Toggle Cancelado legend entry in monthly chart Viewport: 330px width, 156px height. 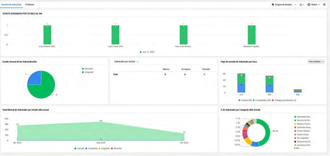(91, 148)
